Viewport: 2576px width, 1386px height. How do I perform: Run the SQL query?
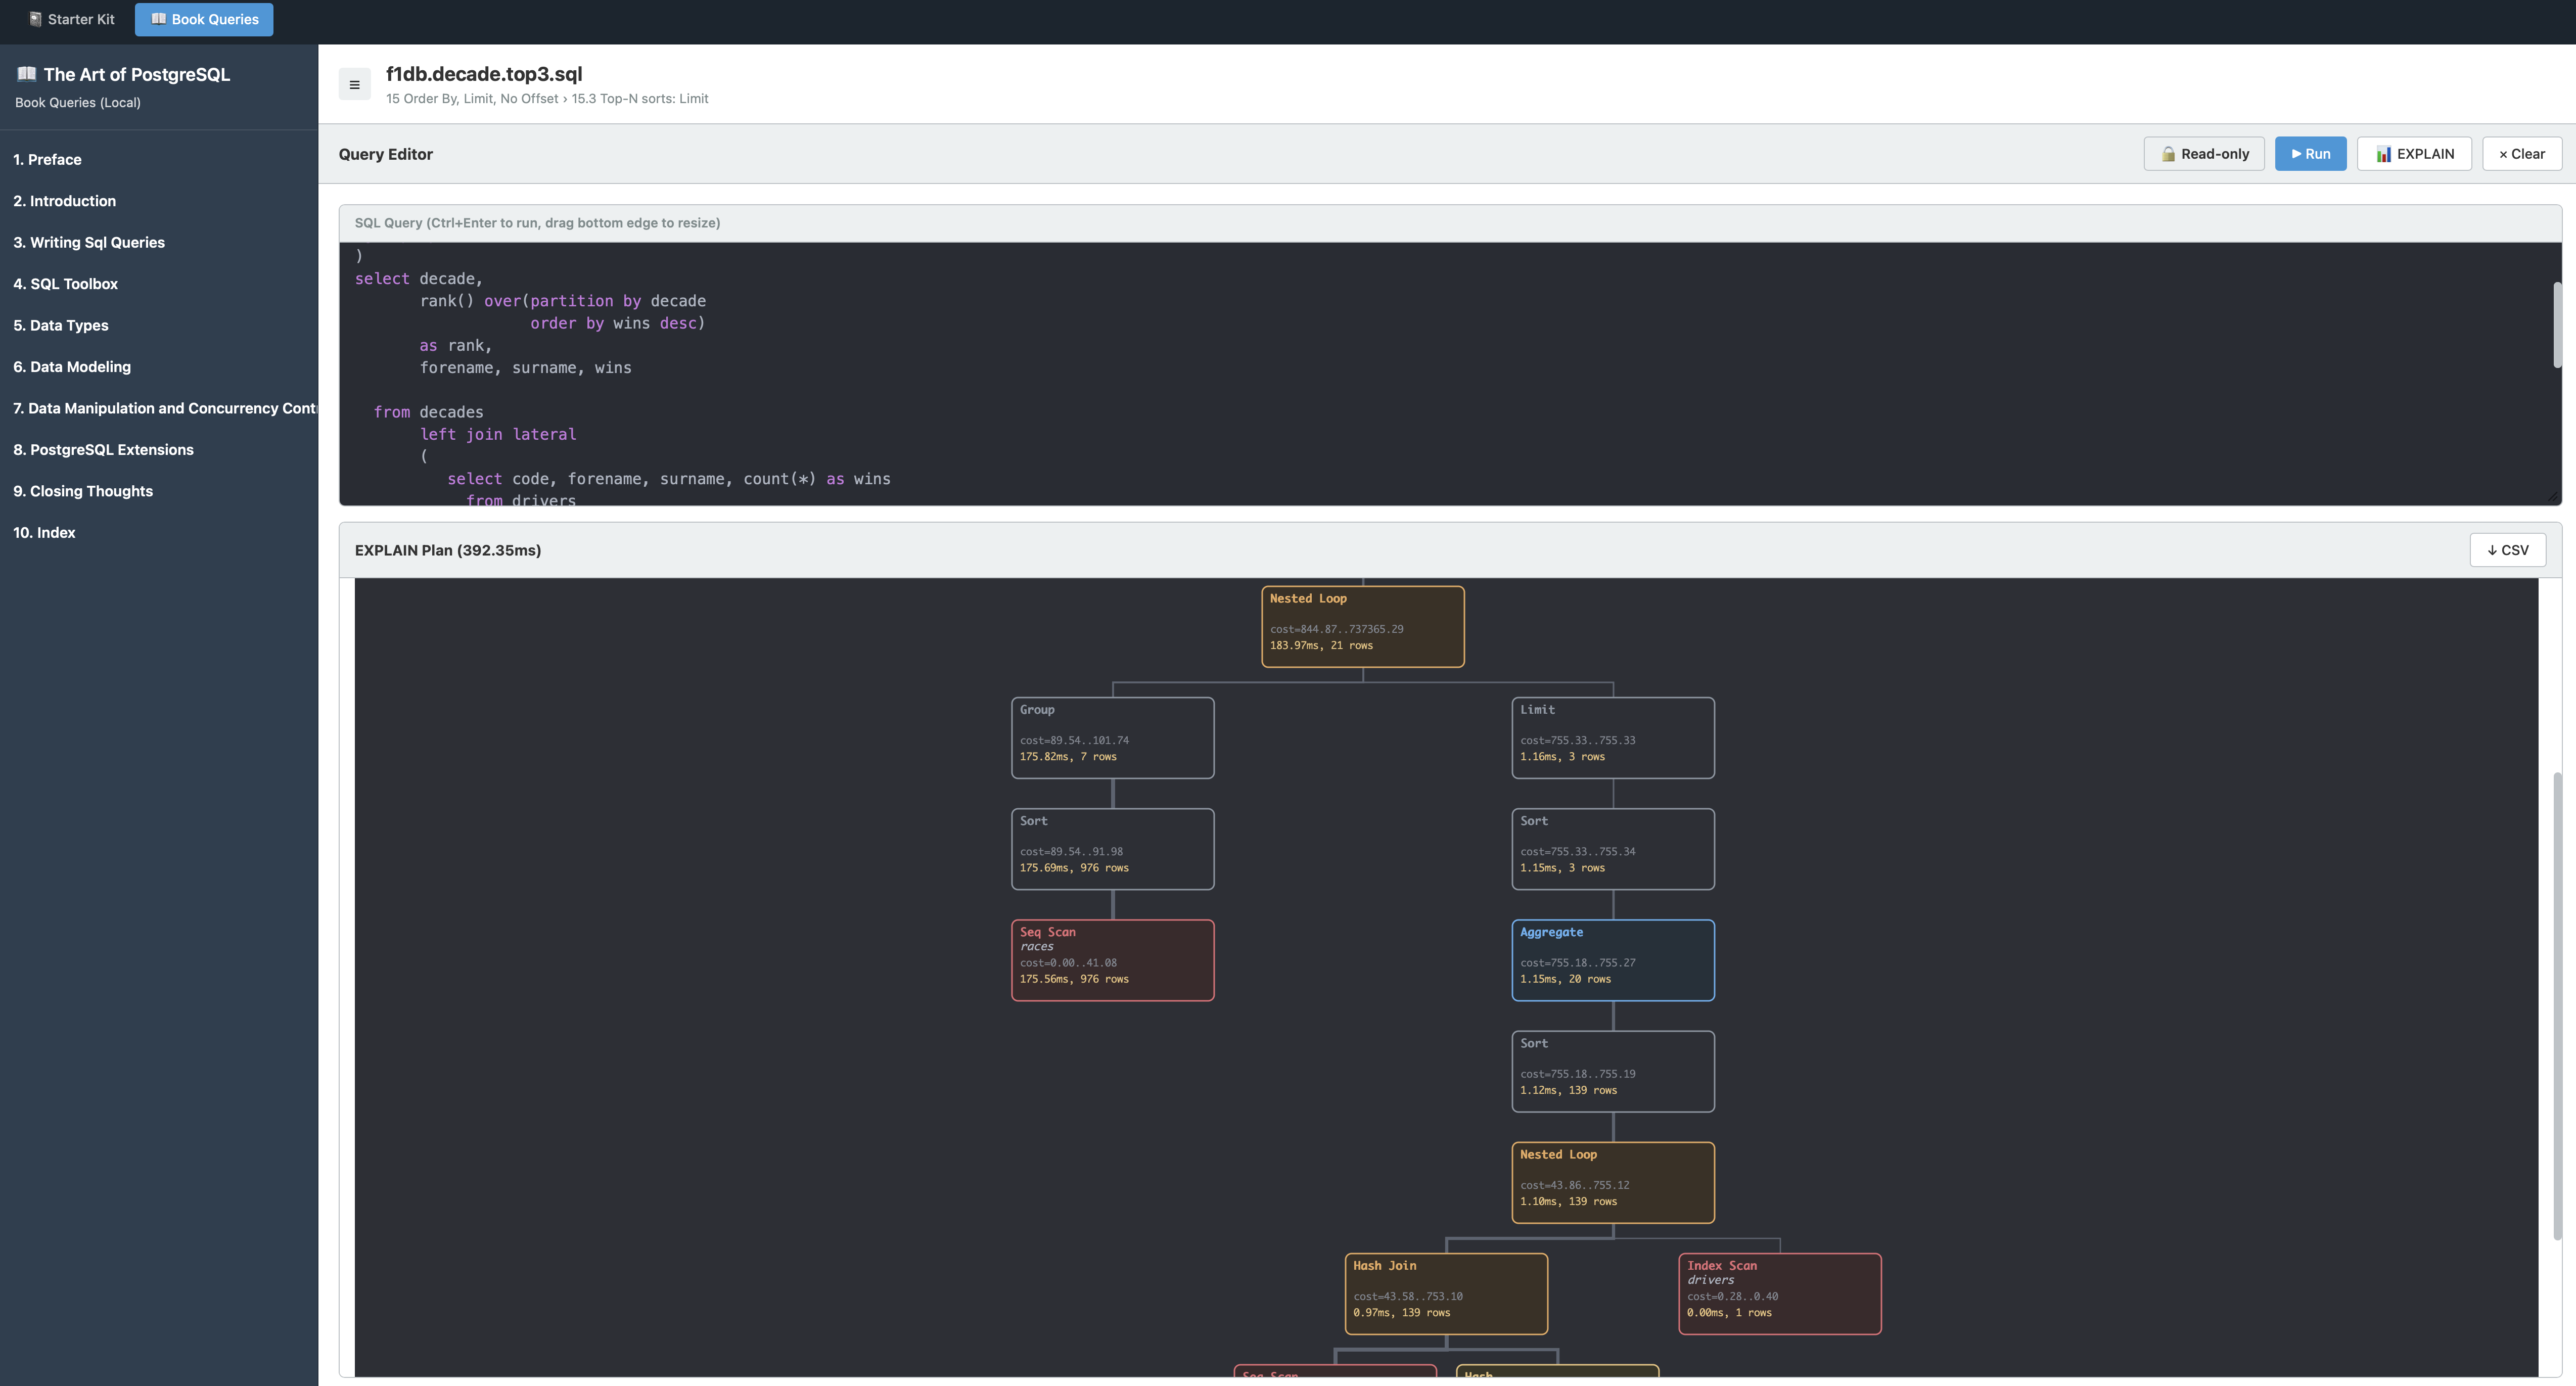point(2310,154)
